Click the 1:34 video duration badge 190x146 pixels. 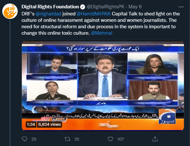(31, 125)
